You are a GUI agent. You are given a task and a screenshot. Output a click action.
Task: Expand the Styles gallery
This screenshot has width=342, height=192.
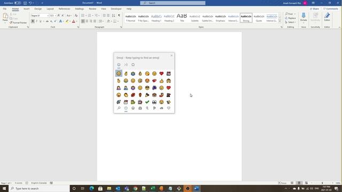(280, 21)
